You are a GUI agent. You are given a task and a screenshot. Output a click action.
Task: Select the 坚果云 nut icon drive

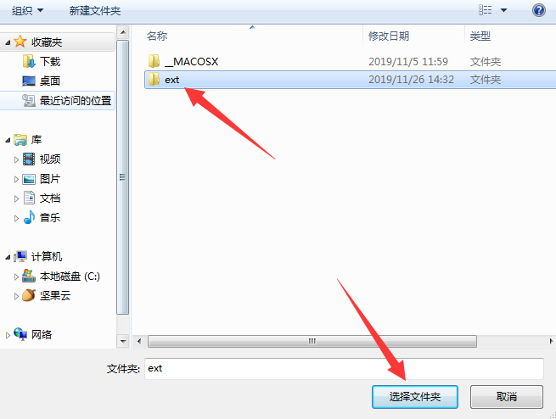(x=29, y=295)
